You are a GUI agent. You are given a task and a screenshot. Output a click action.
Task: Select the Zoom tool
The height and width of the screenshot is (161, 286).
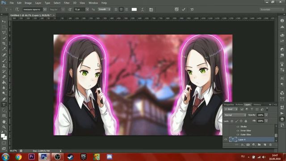(4, 127)
